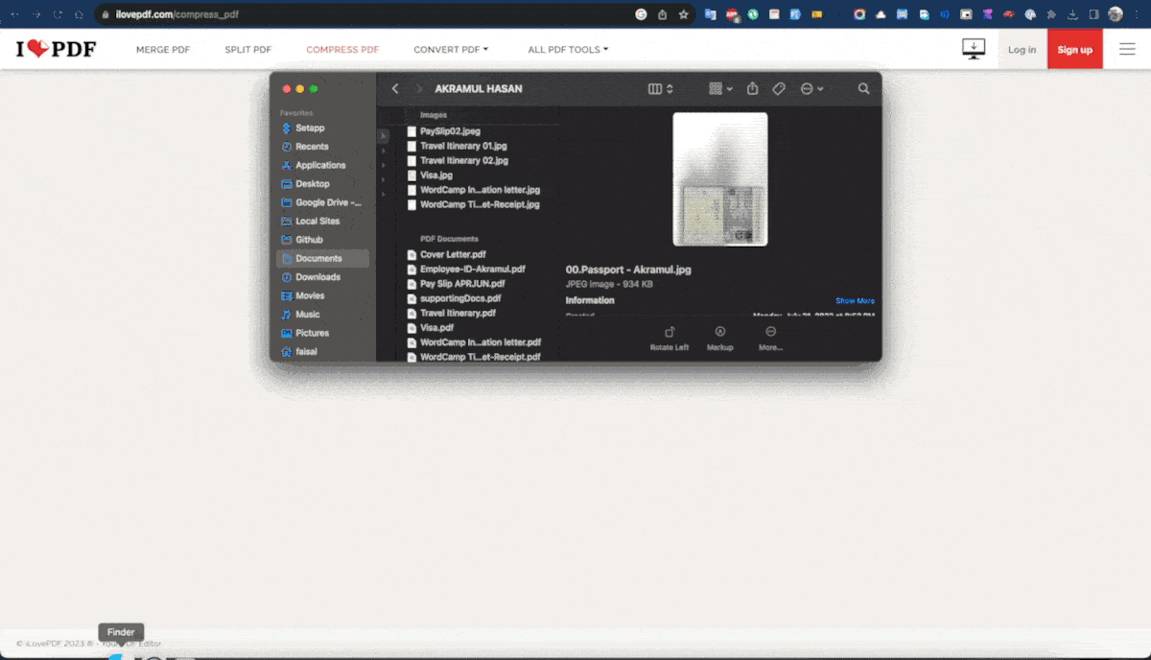
Task: Select Documents in the Finder sidebar
Action: [x=322, y=258]
